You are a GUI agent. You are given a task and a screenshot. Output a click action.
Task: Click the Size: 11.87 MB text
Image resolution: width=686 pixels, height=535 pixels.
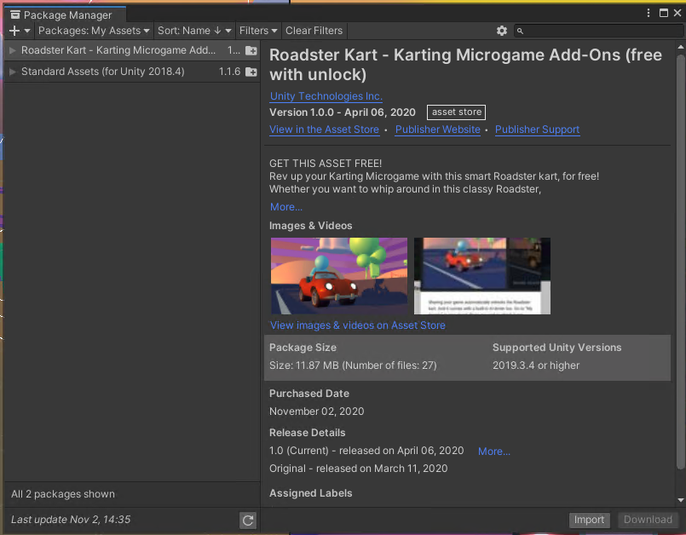pos(353,365)
